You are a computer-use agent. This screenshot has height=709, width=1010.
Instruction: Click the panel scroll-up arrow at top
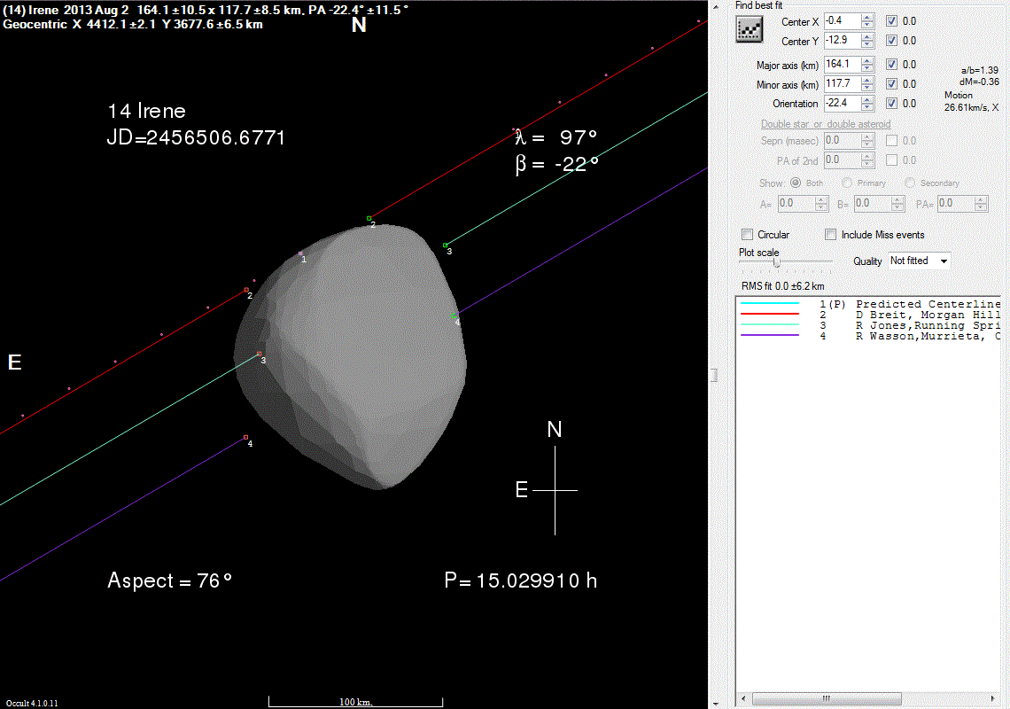click(717, 7)
